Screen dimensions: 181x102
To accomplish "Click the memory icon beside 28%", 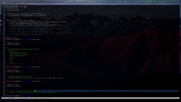I will point(117,2).
